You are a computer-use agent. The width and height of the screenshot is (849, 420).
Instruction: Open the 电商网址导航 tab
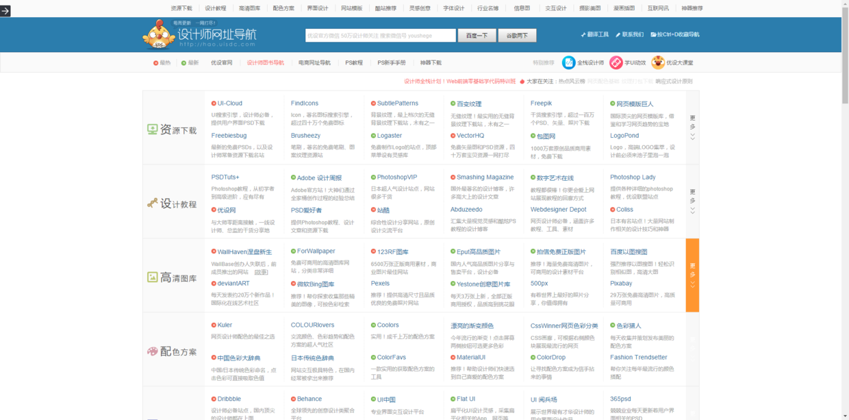(x=315, y=62)
